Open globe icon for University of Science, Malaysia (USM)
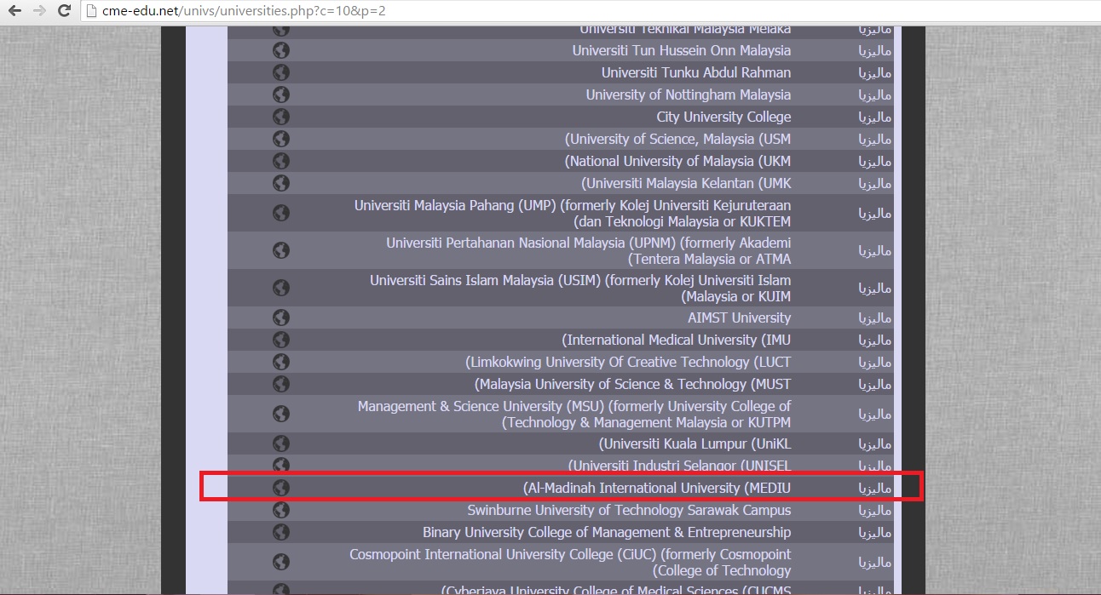 click(x=281, y=139)
